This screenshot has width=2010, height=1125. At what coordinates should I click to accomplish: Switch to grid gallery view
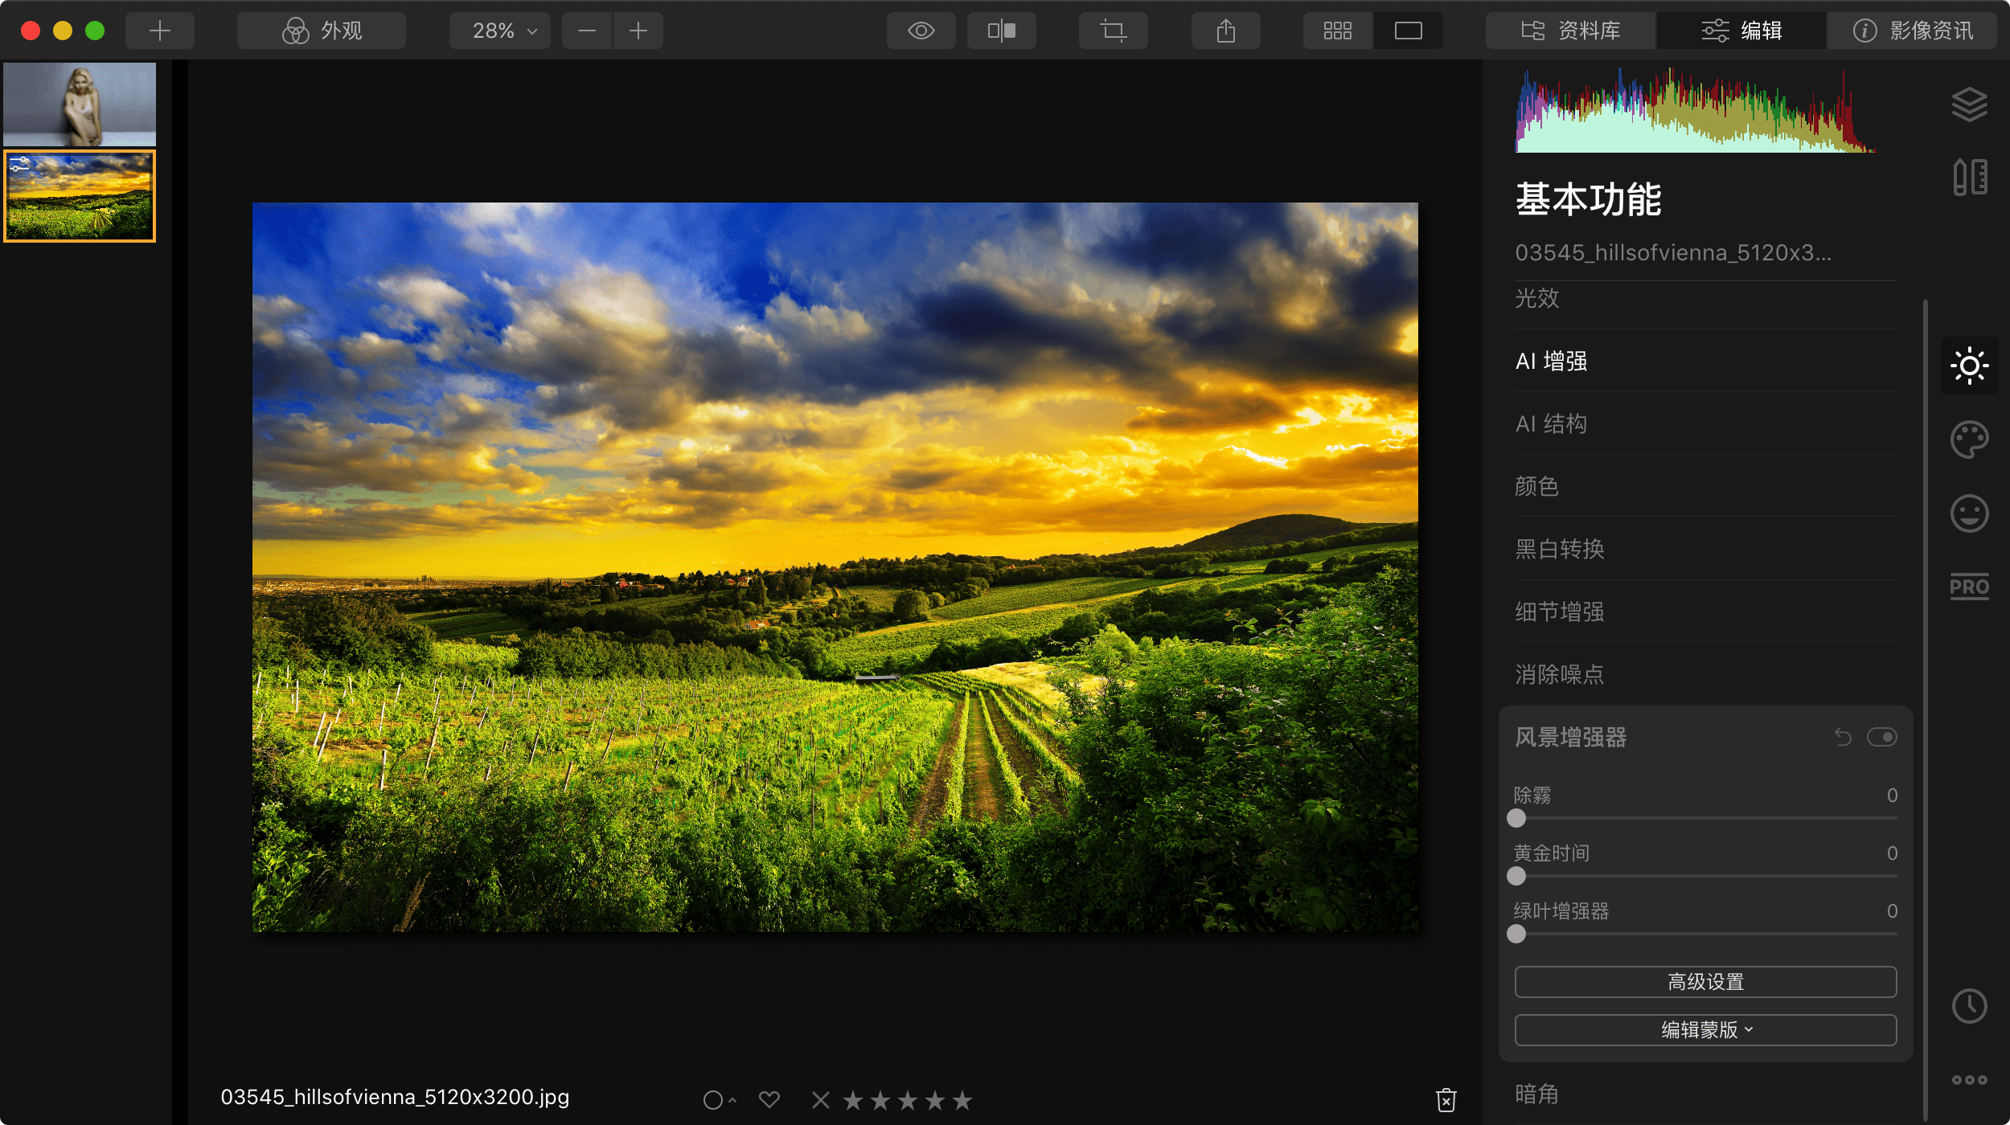tap(1338, 31)
